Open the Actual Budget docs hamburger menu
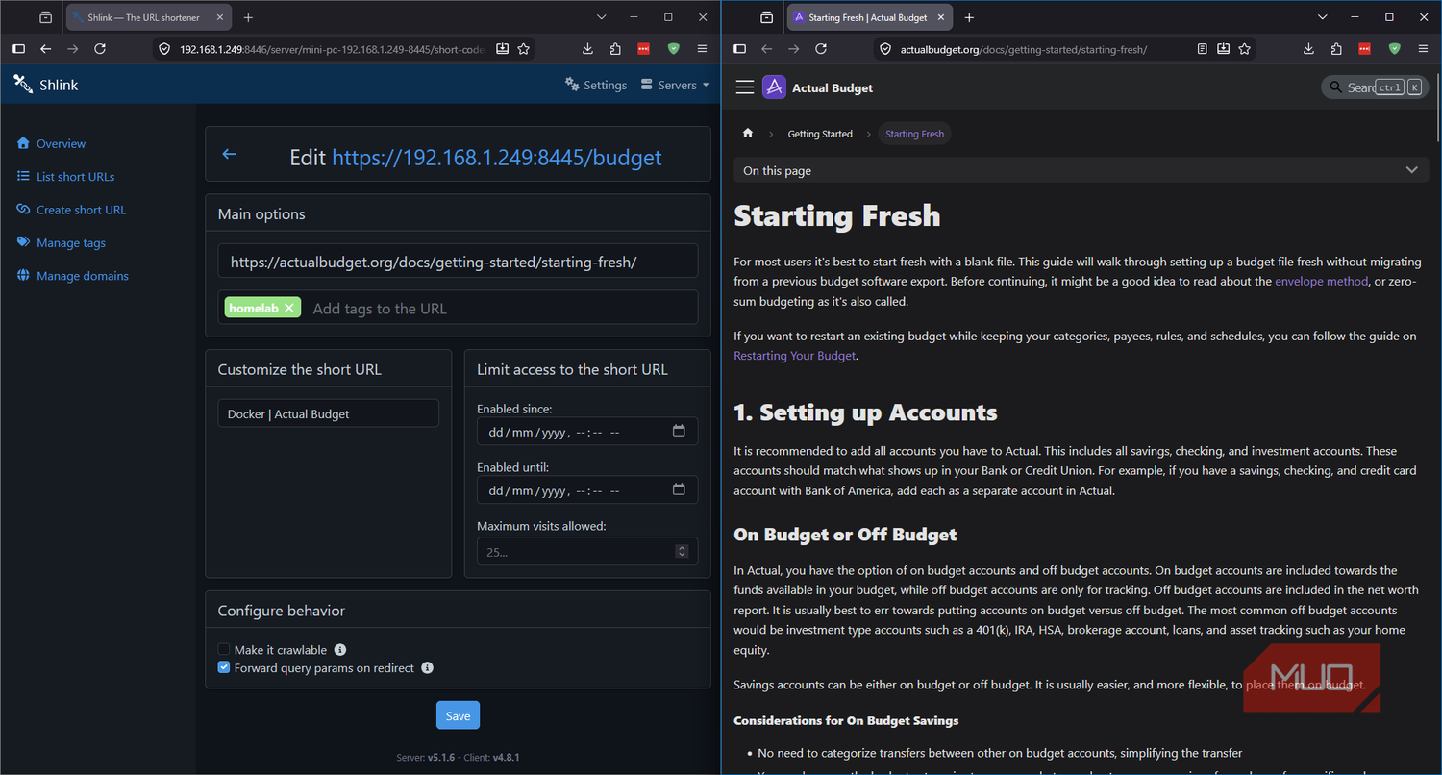This screenshot has width=1442, height=775. click(x=745, y=87)
